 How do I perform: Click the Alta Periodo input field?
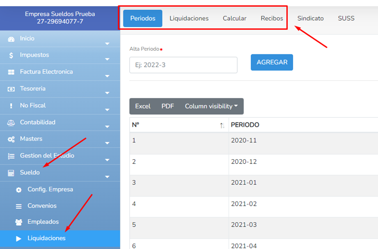[x=183, y=65]
